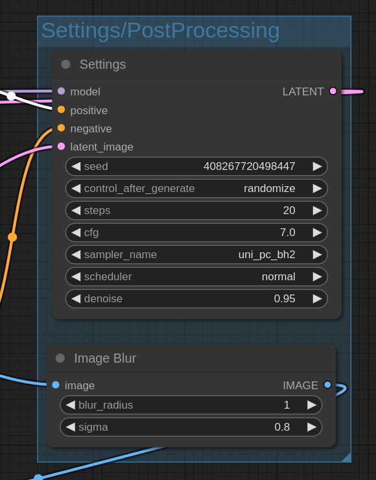Click the seed value 408267720498447
The image size is (376, 480).
point(250,167)
